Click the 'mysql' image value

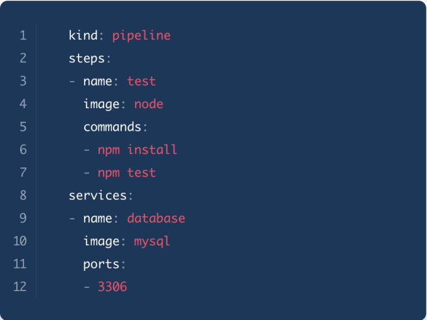(152, 241)
